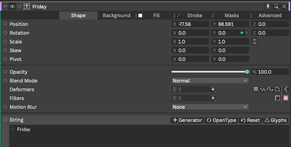291x147 pixels.
Task: Click the text shape icon beside Friday
Action: (x=27, y=7)
